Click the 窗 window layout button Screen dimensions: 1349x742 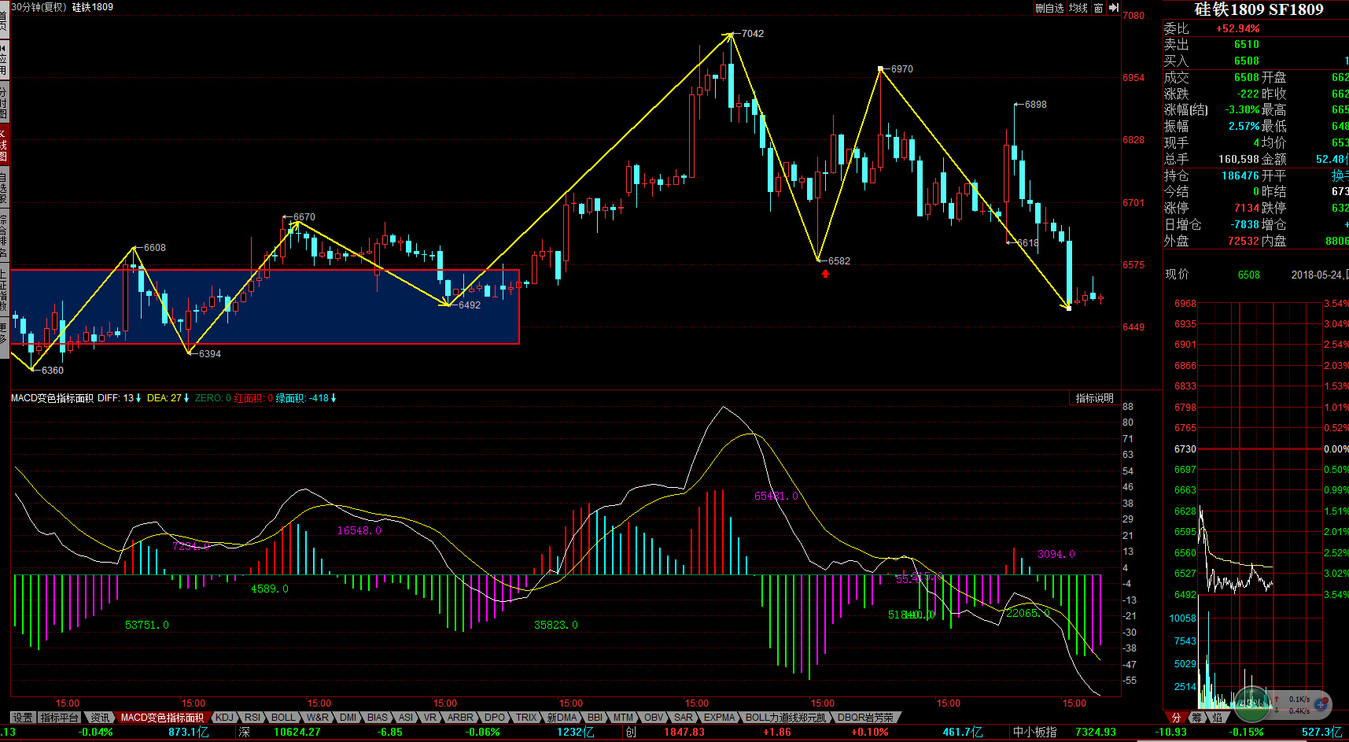click(1098, 8)
